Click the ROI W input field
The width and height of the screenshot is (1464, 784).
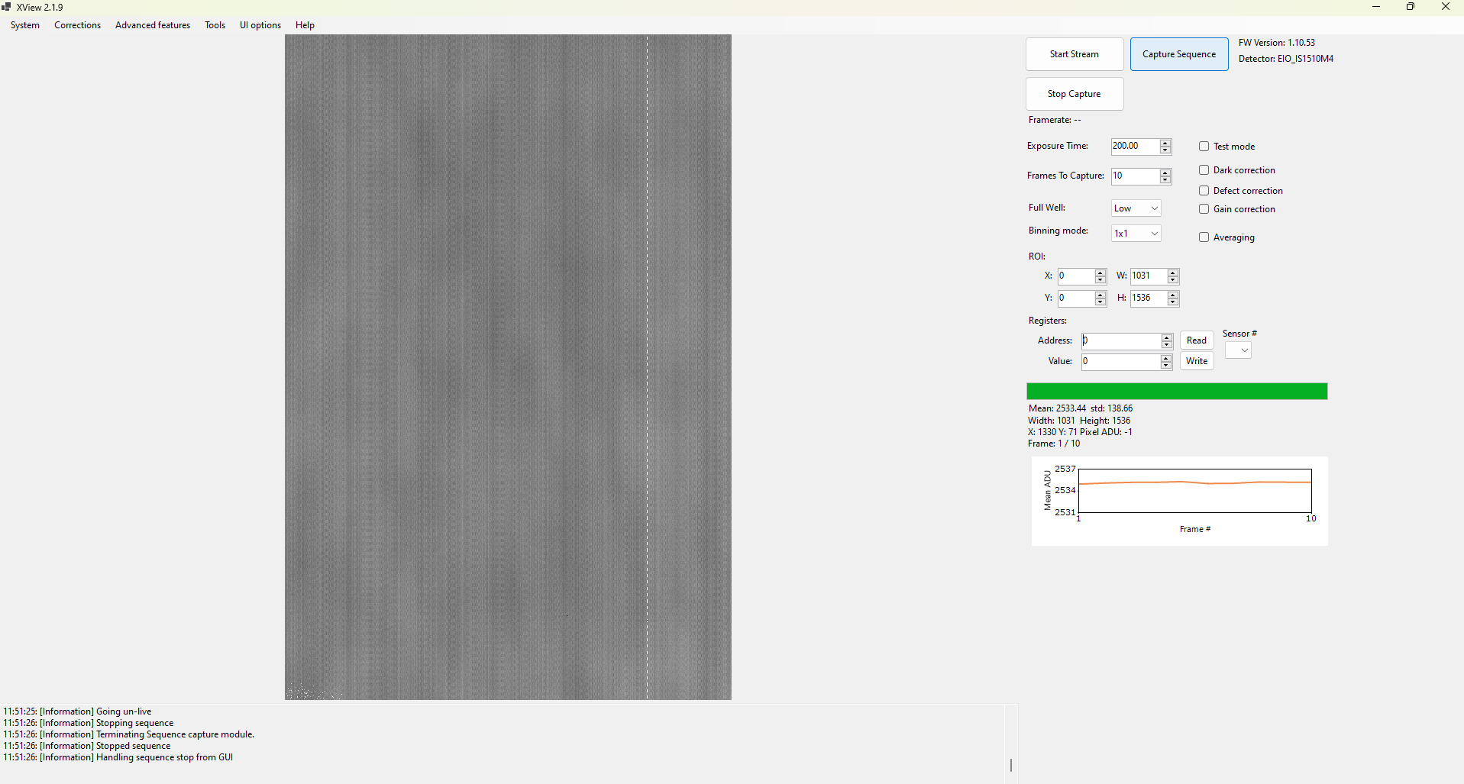(x=1149, y=276)
